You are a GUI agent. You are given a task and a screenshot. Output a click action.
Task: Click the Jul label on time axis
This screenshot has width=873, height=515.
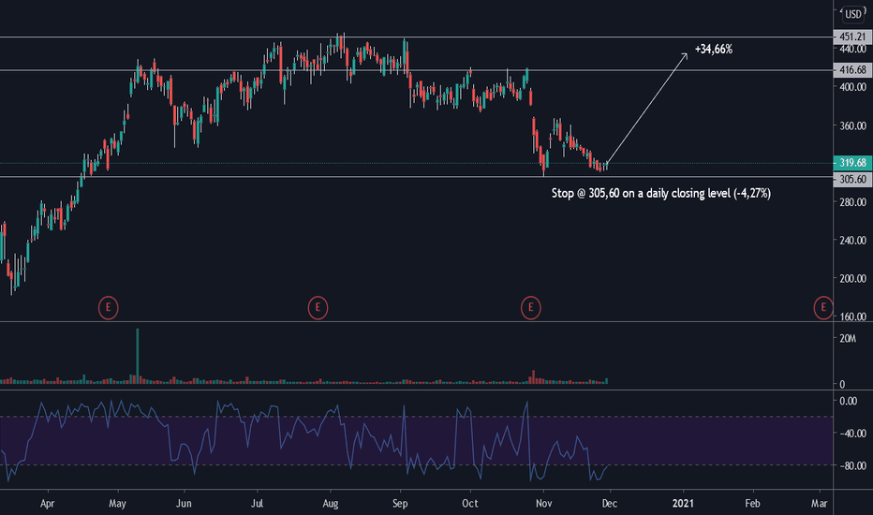(257, 504)
